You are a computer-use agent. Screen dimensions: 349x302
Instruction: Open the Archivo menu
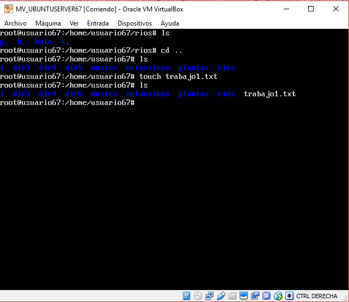click(15, 23)
